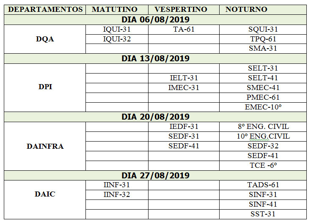This screenshot has height=224, width=311.
Task: Select the DIA 27/08/2019 date row
Action: 155,175
